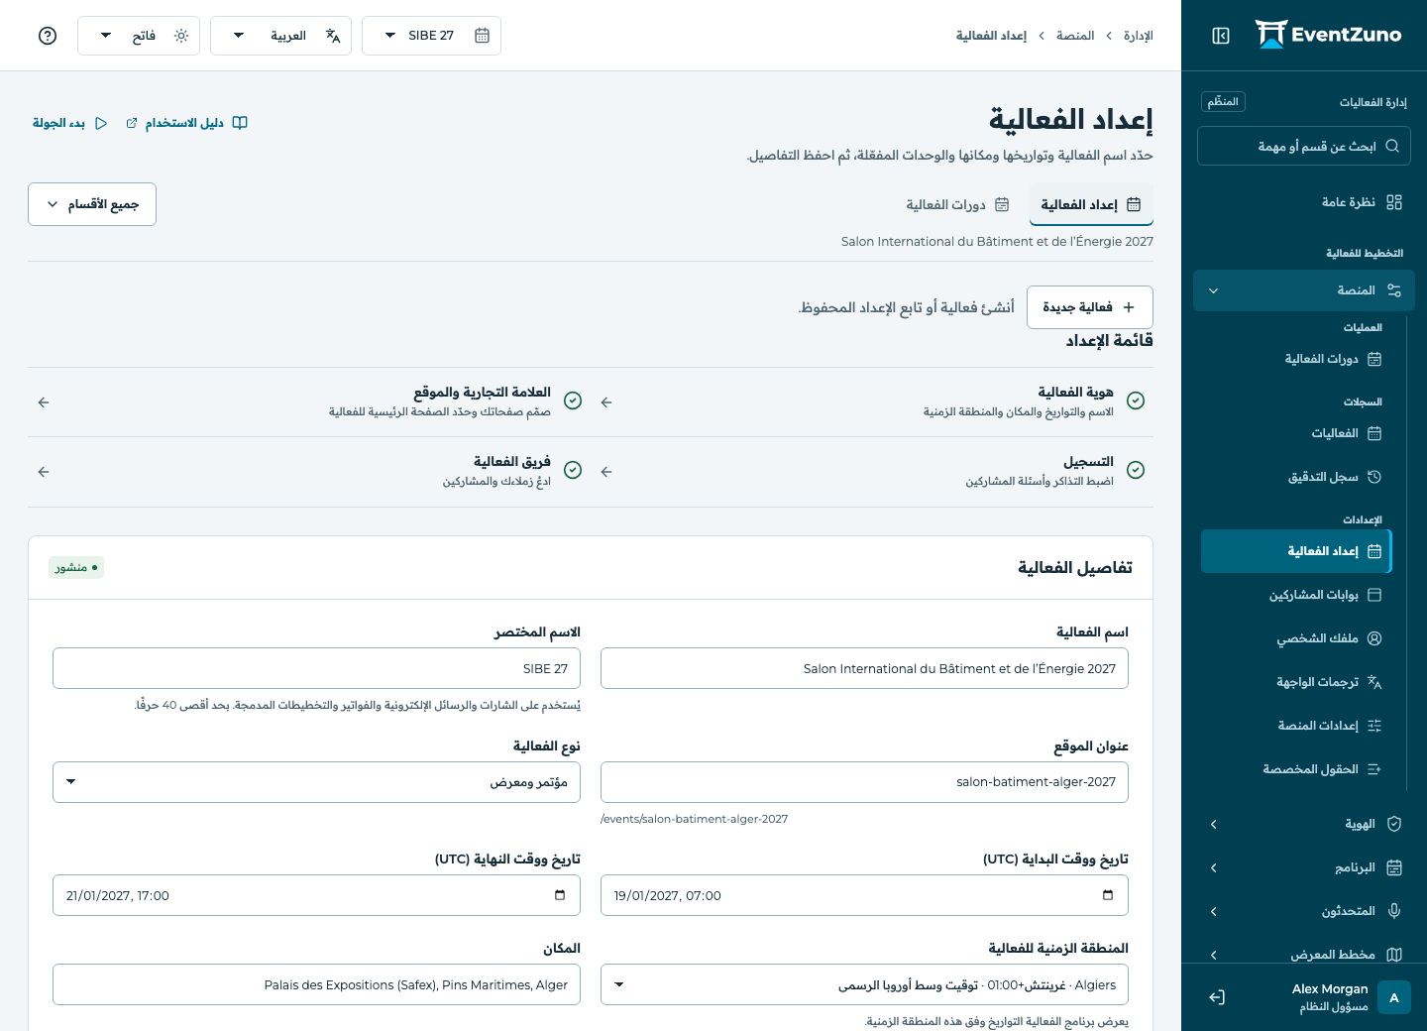Viewport: 1427px width, 1031px height.
Task: Open the help question mark icon
Action: pyautogui.click(x=48, y=36)
